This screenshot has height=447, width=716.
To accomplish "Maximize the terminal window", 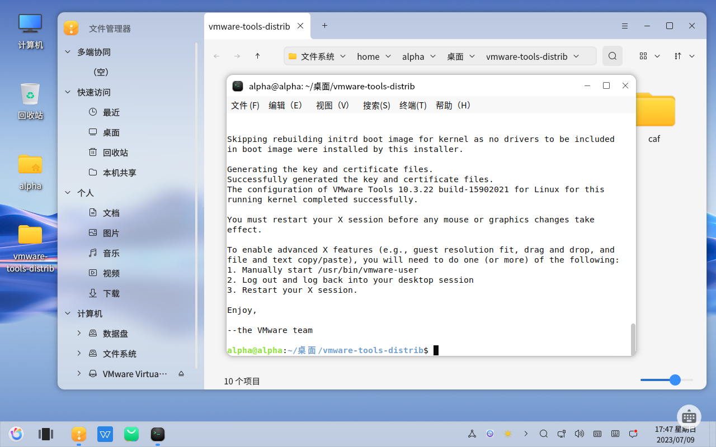I will tap(606, 85).
